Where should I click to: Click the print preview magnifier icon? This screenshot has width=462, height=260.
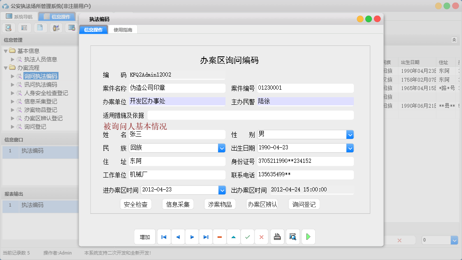pos(293,237)
